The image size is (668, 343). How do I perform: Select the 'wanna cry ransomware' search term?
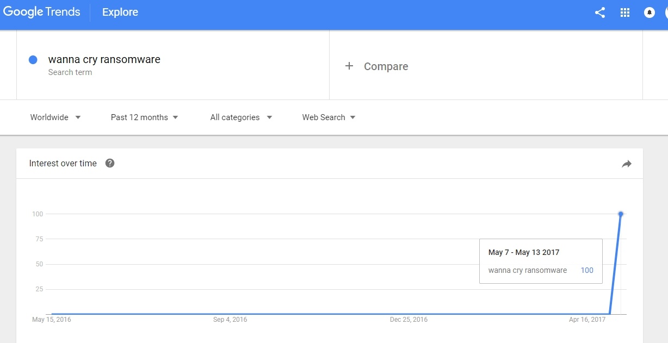point(104,60)
